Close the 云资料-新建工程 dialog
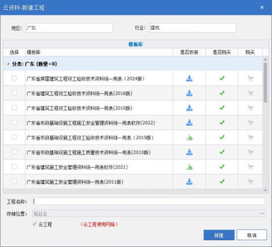 point(262,7)
